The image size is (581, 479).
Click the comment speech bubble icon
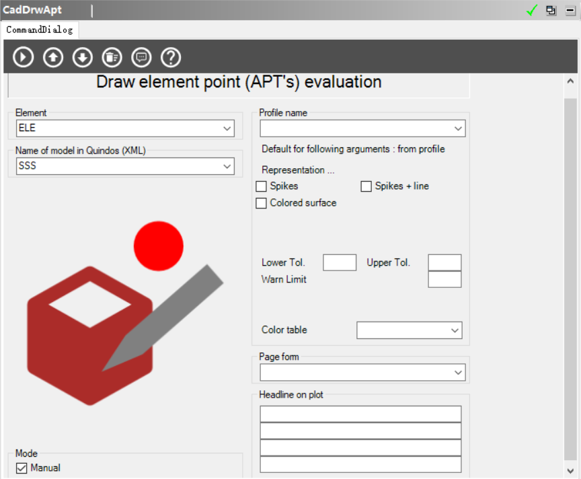coord(141,57)
